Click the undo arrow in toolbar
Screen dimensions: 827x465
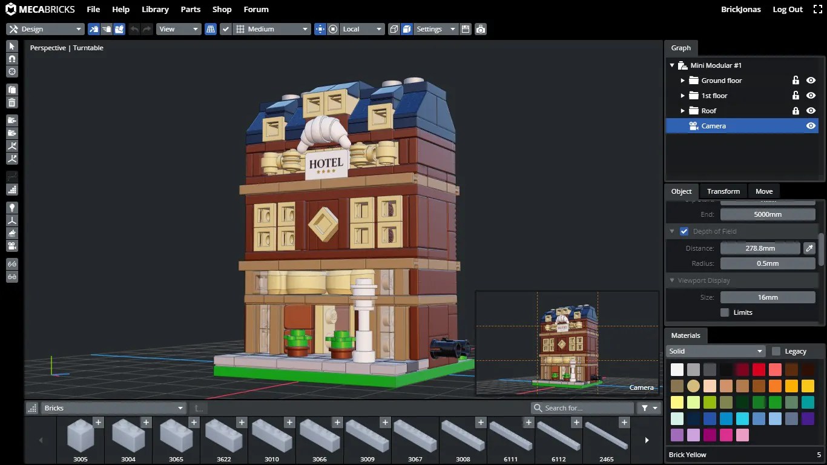pos(134,29)
